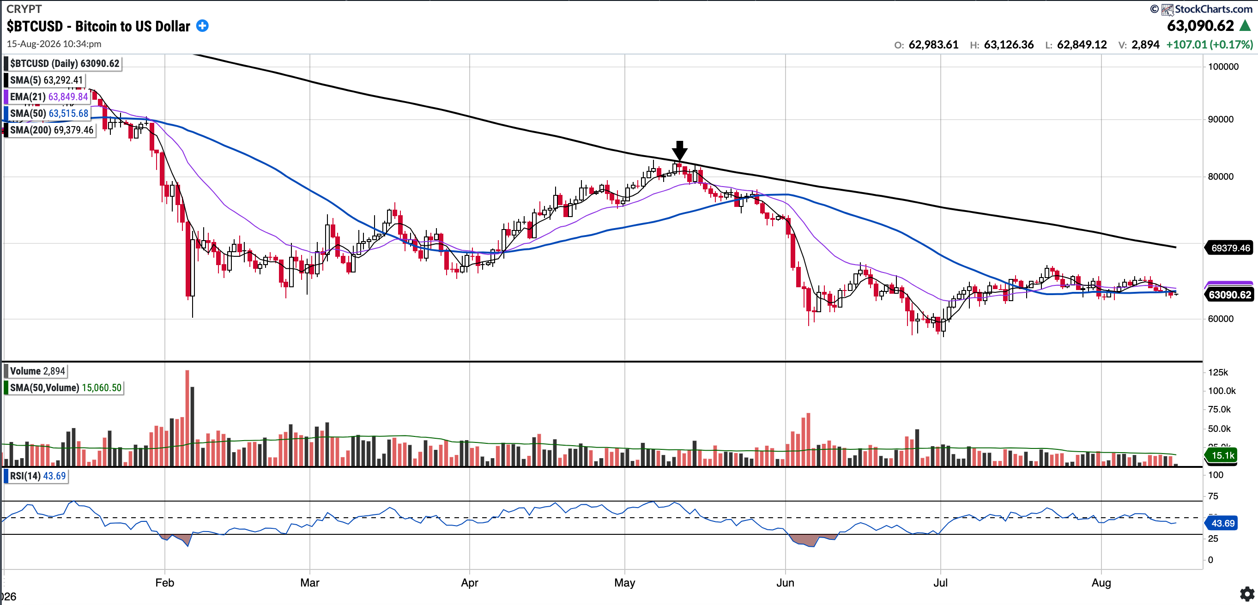The width and height of the screenshot is (1258, 605).
Task: Click the blue SMA(50) legend color bar
Action: coord(6,113)
